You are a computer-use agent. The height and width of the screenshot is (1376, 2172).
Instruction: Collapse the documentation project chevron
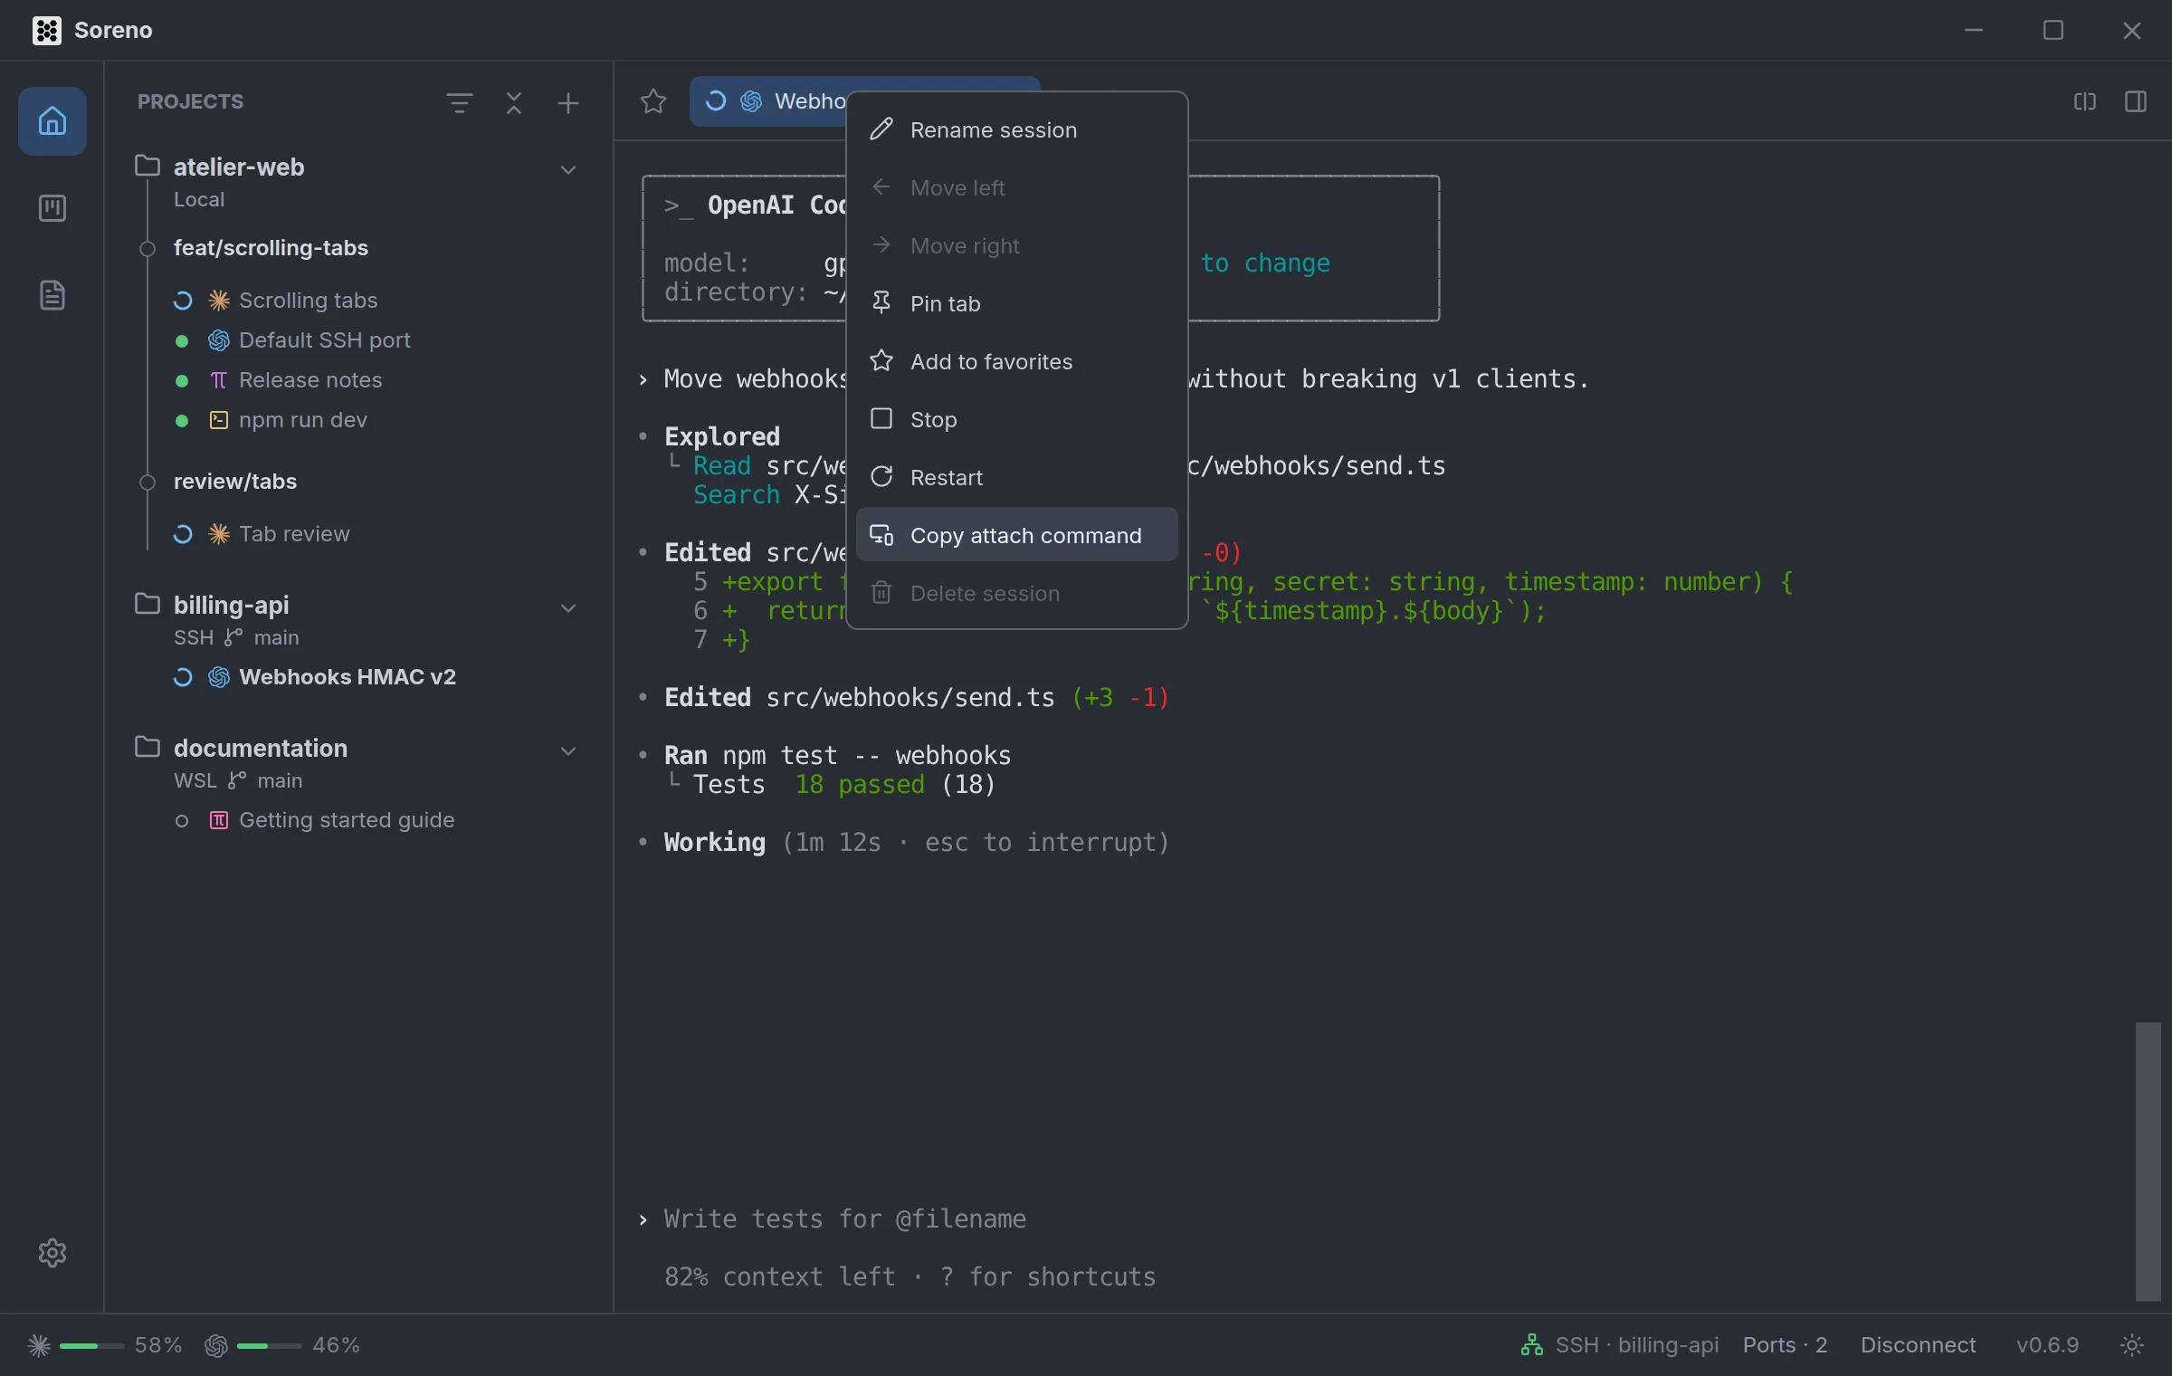[567, 750]
